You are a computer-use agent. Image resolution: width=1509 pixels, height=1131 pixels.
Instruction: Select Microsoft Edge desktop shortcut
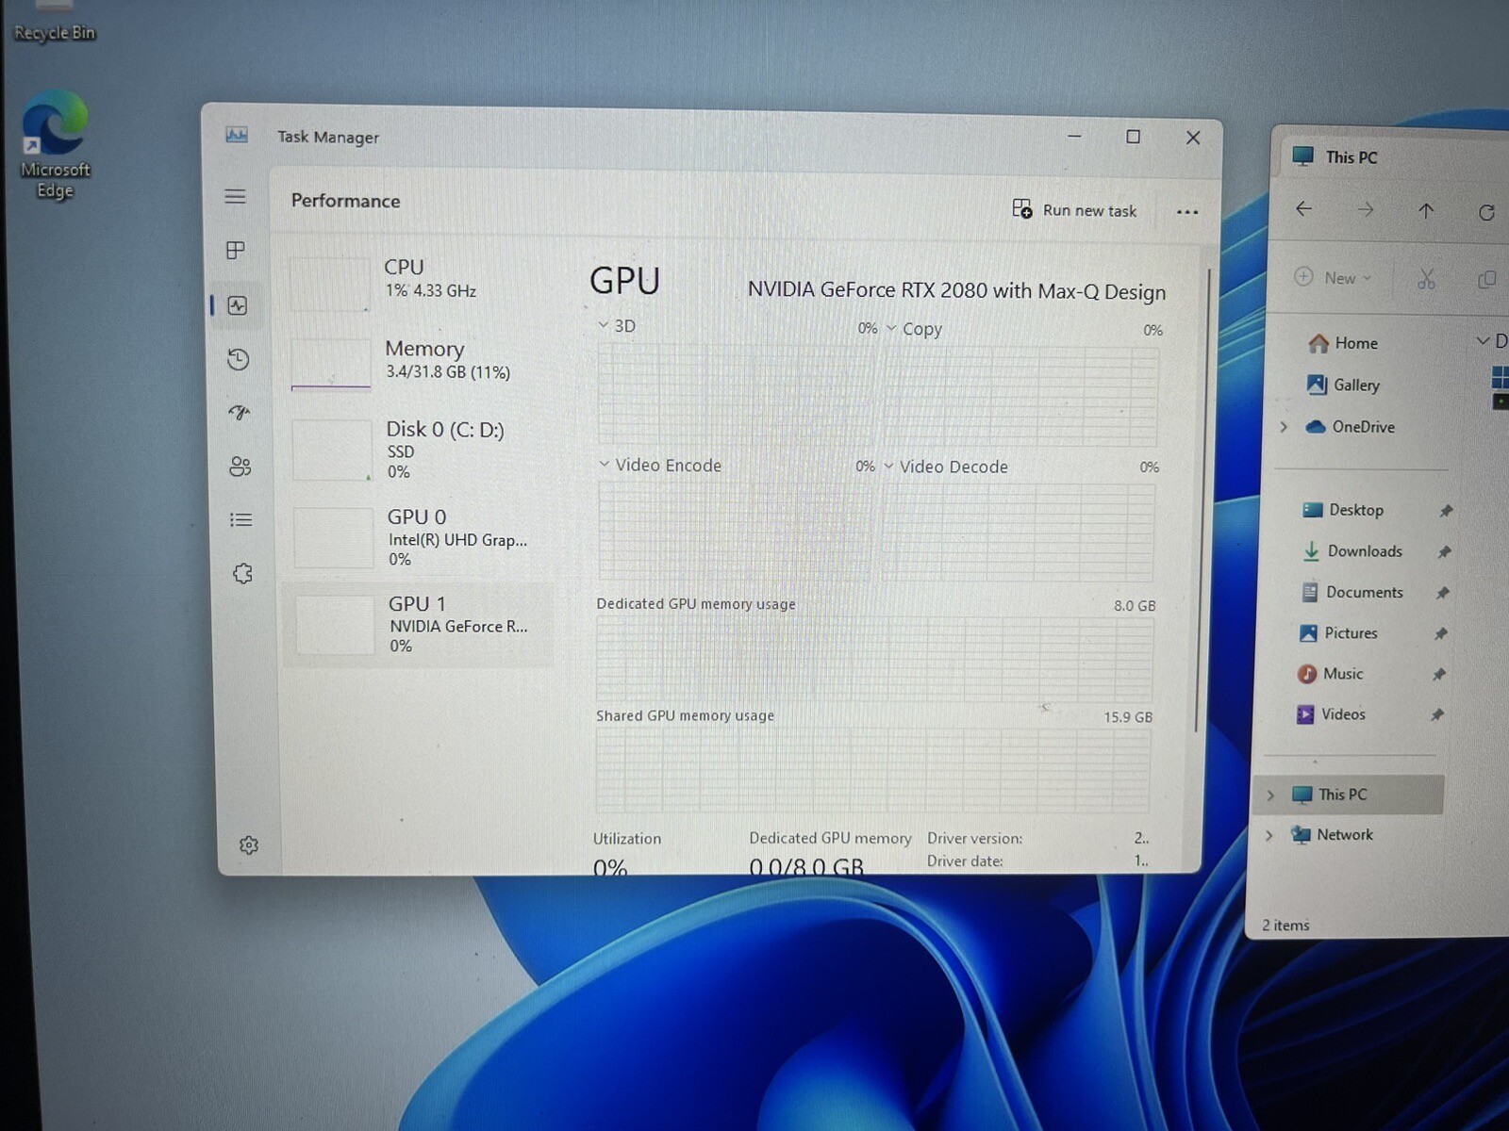click(55, 145)
